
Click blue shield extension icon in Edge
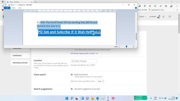145,6
